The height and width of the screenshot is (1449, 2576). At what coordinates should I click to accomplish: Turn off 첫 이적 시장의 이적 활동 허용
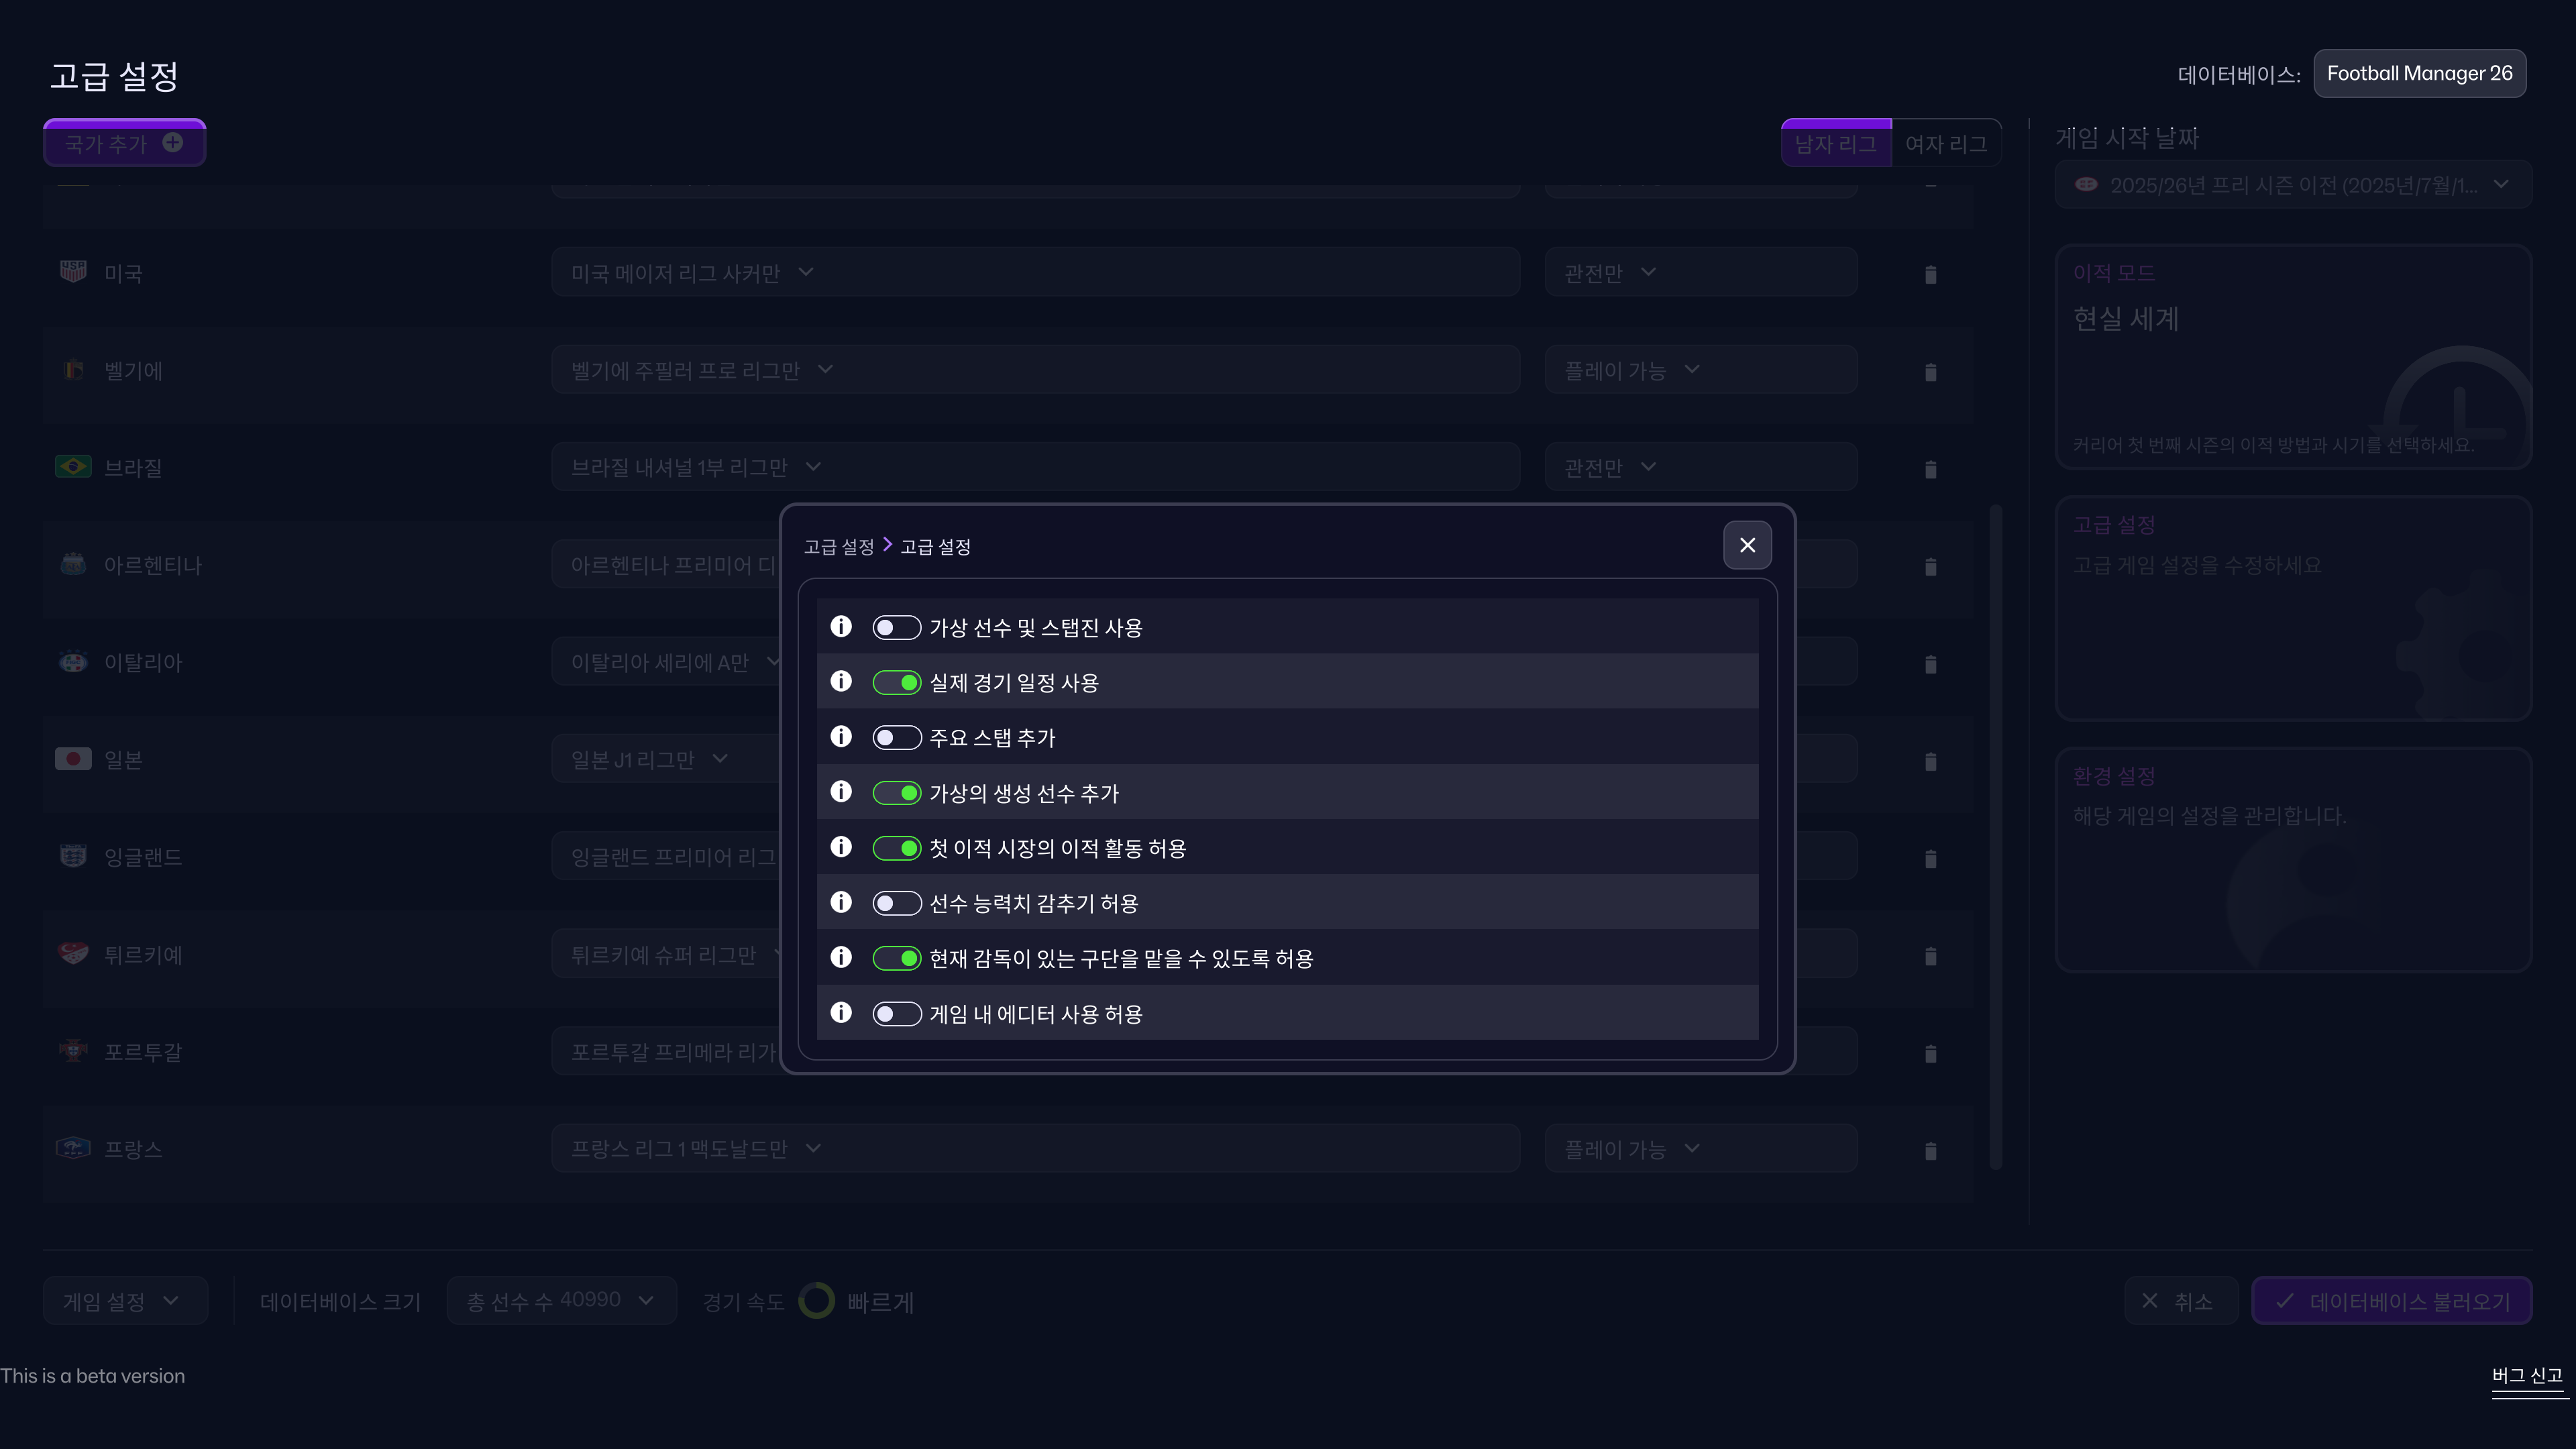point(896,848)
